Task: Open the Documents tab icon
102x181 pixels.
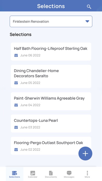Action: click(51, 173)
